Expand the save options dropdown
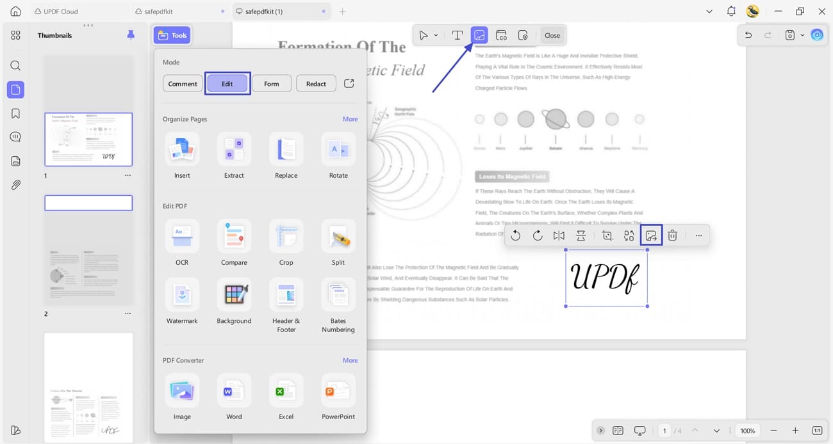Image resolution: width=833 pixels, height=444 pixels. [x=802, y=35]
